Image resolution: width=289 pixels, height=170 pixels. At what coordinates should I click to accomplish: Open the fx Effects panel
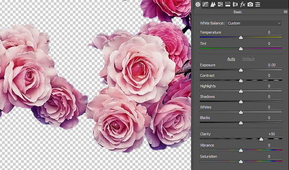click(243, 4)
